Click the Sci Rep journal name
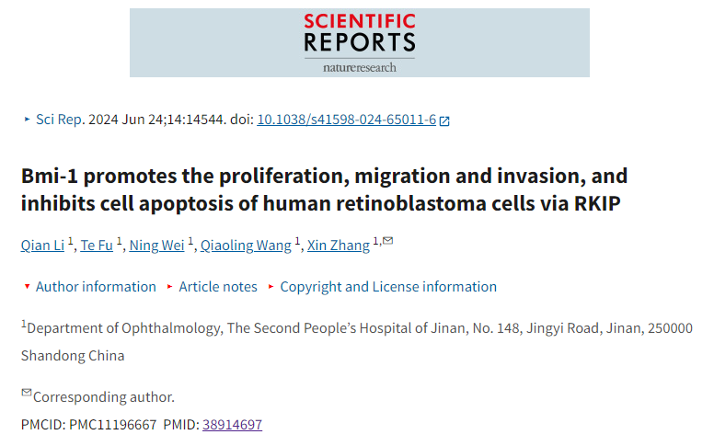Image resolution: width=714 pixels, height=446 pixels. [x=59, y=120]
